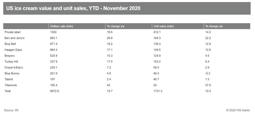The height and width of the screenshot is (116, 255).
Task: Select the 'Talenti' row label
Action: (9, 79)
